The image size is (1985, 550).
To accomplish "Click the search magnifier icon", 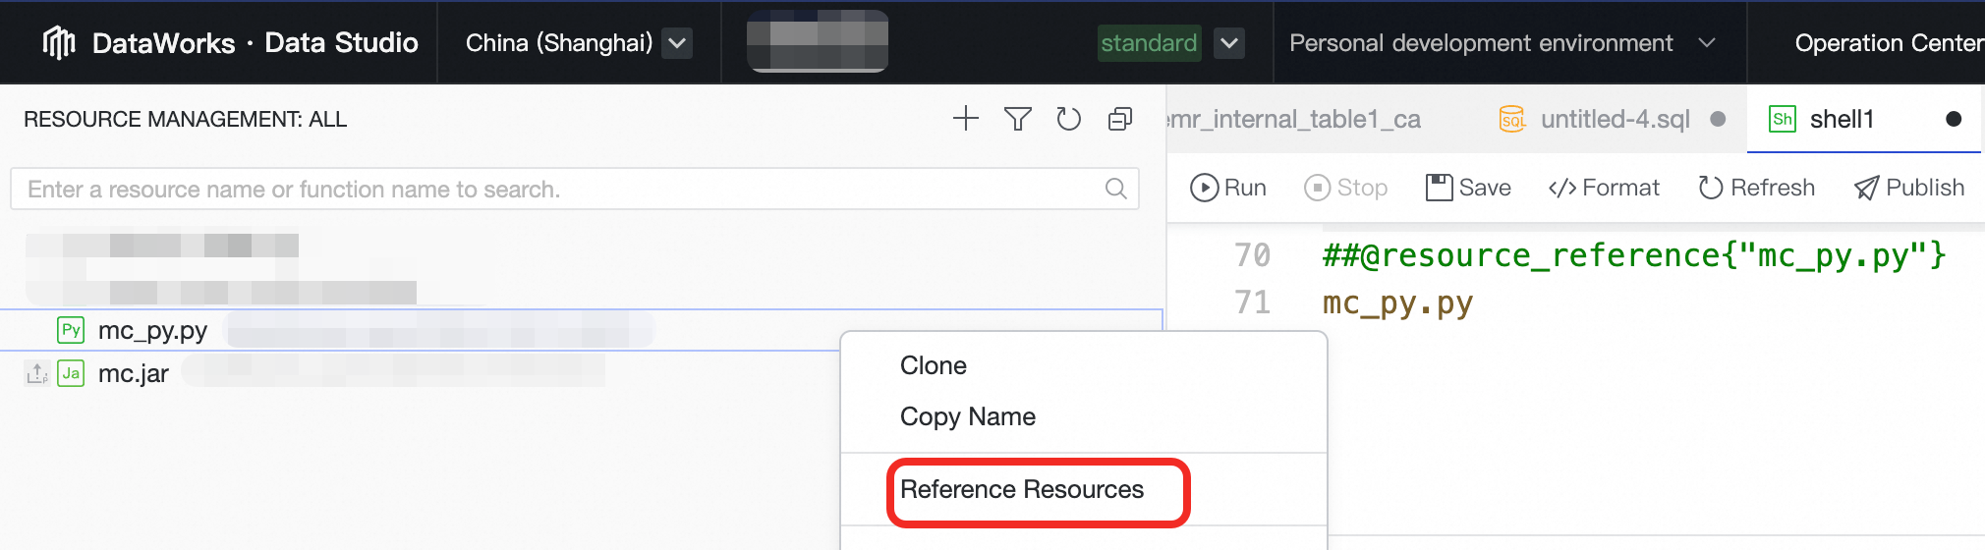I will tap(1115, 189).
